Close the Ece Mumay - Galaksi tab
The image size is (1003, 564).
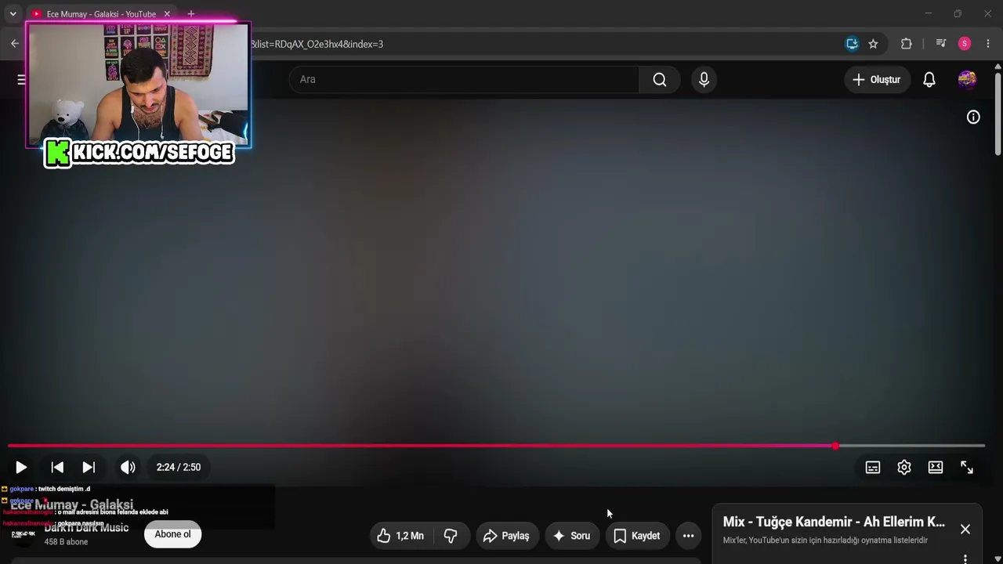[167, 14]
